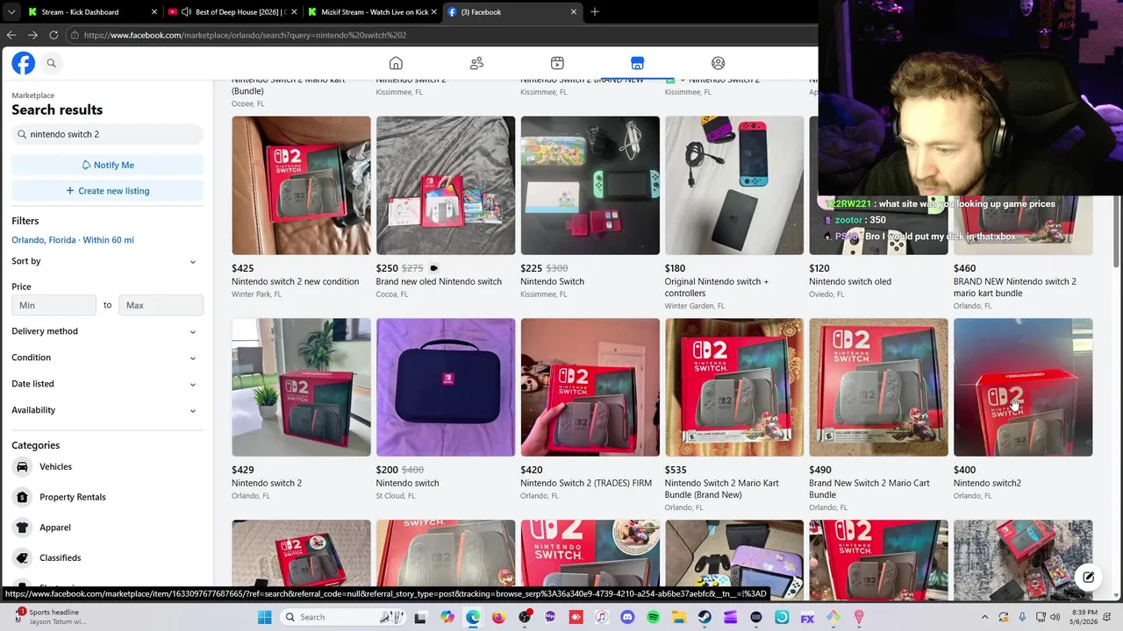This screenshot has width=1123, height=631.
Task: Open the Facebook Home tab icon
Action: coord(396,63)
